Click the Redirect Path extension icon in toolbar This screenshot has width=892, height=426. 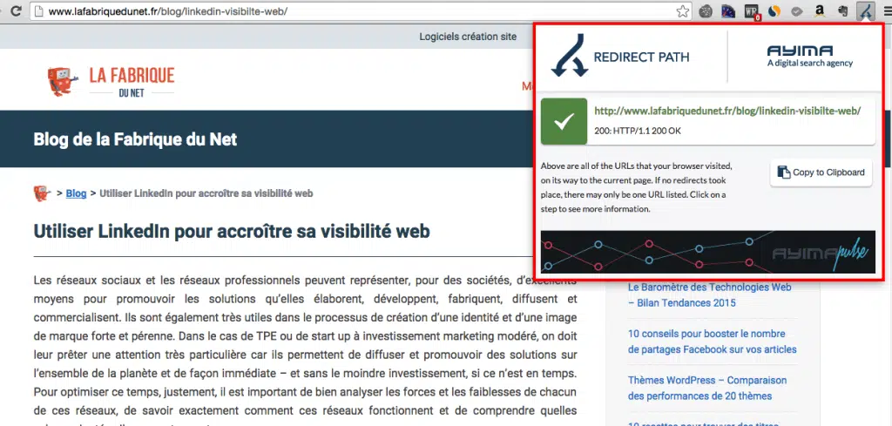click(865, 11)
